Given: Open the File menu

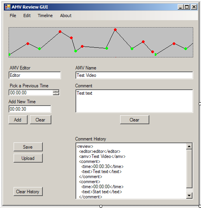Looking at the screenshot, I should point(13,16).
